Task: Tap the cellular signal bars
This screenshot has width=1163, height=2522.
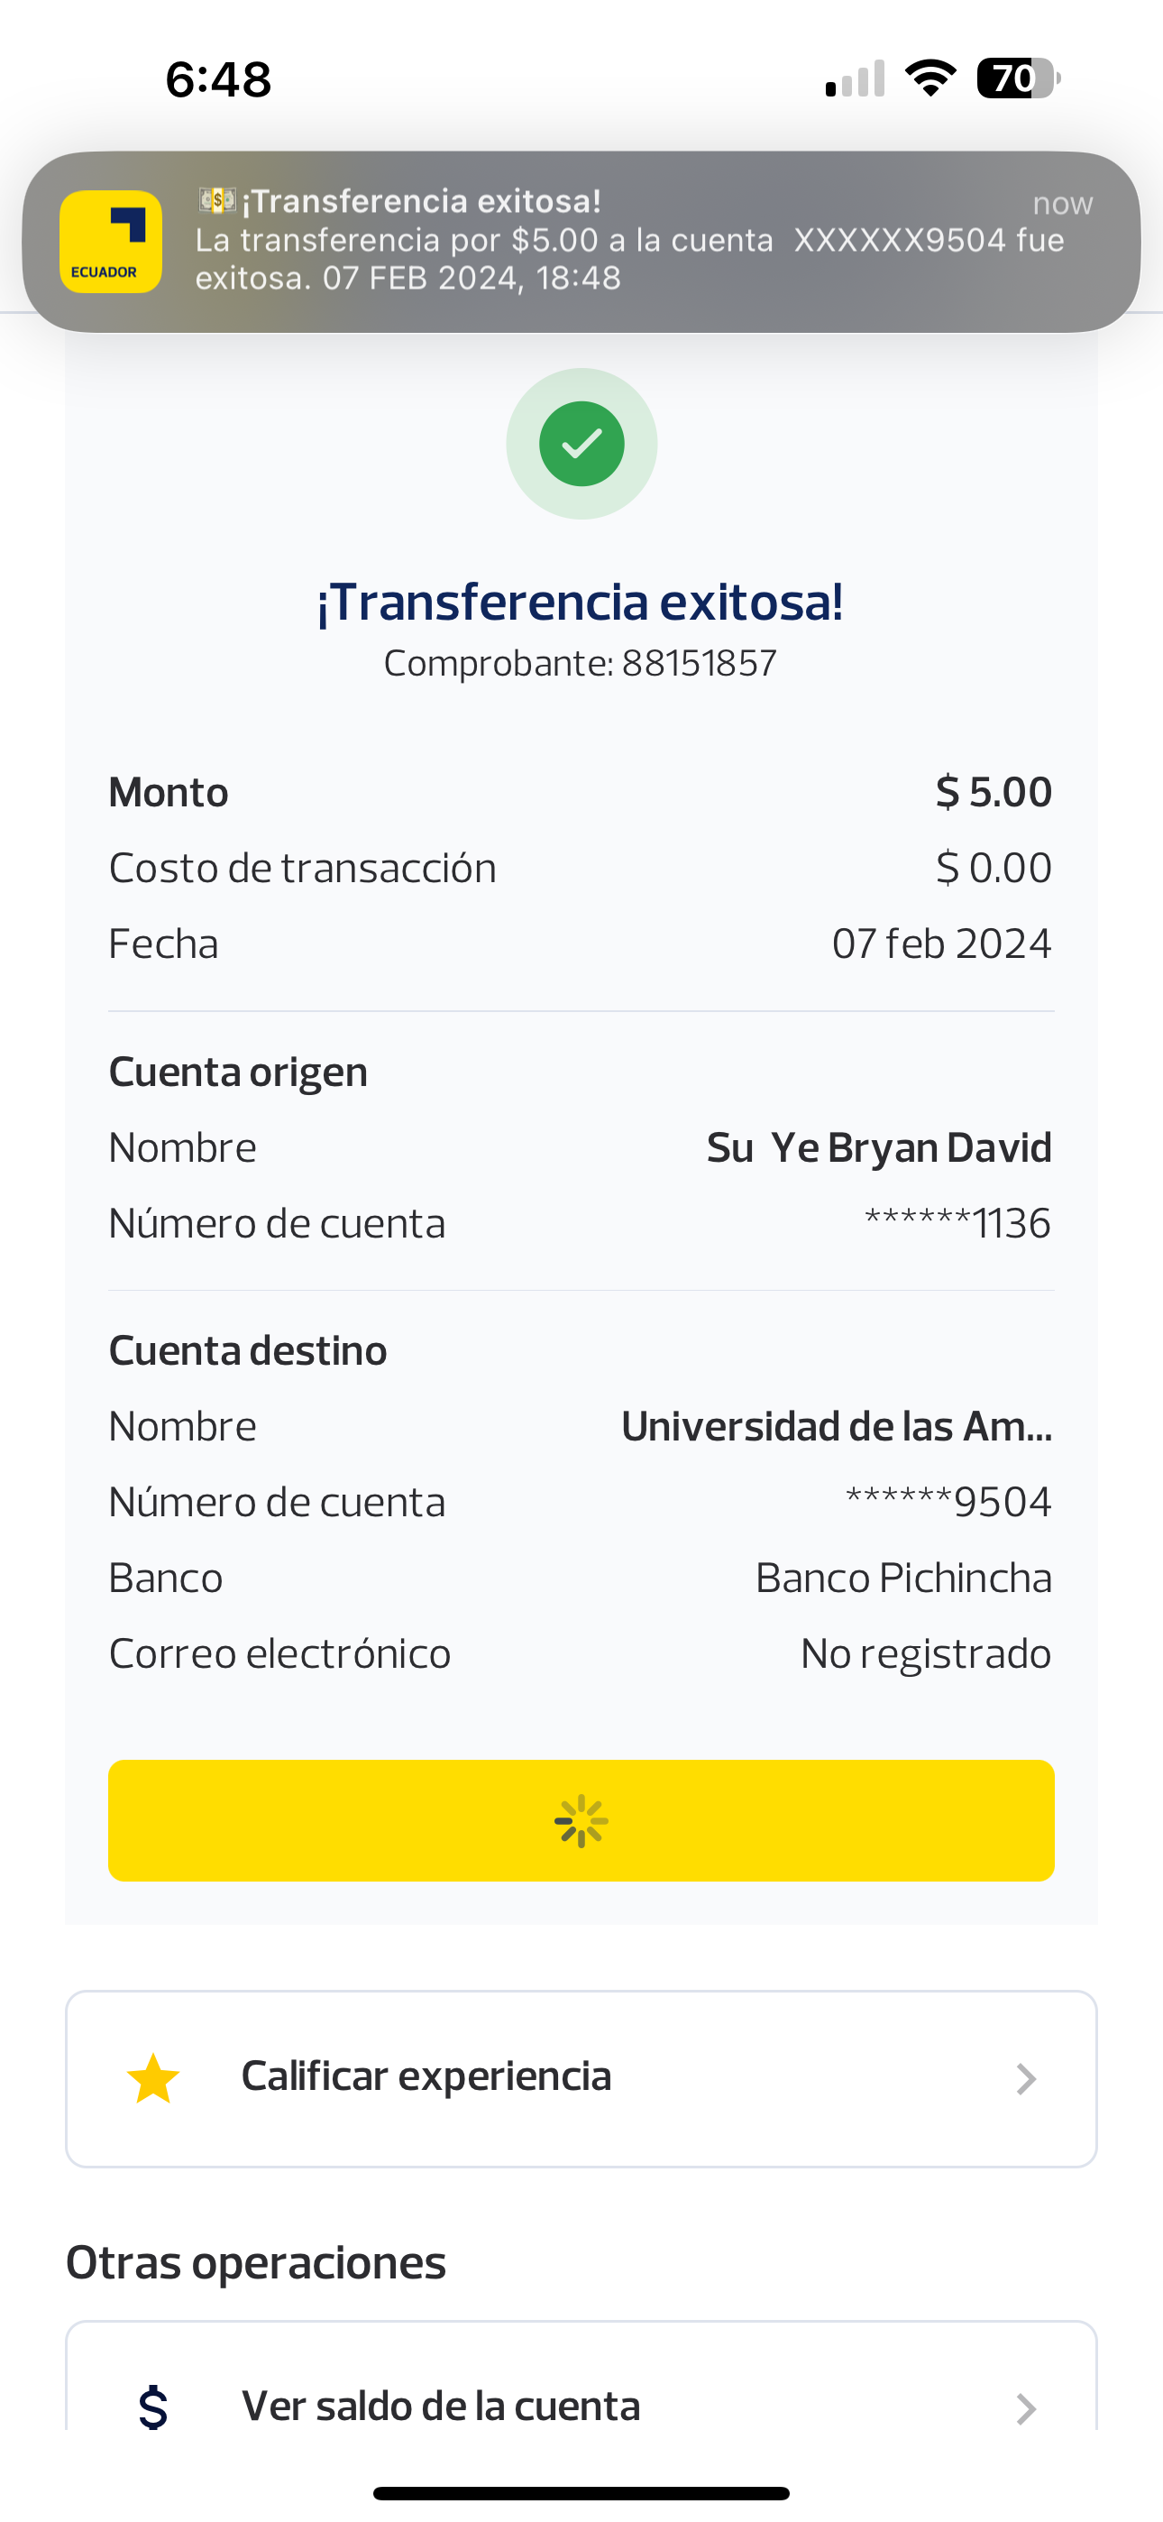Action: tap(856, 79)
